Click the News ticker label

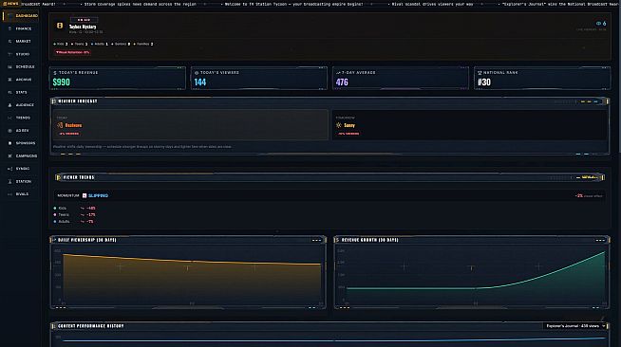point(9,4)
